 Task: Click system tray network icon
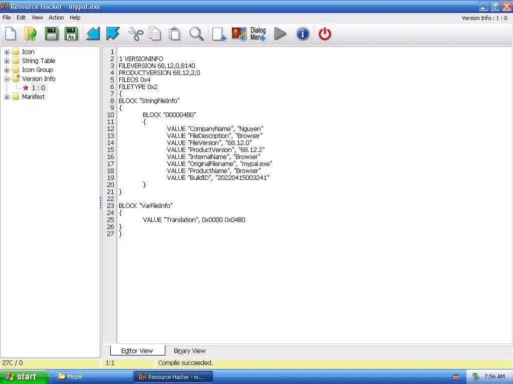pos(475,376)
